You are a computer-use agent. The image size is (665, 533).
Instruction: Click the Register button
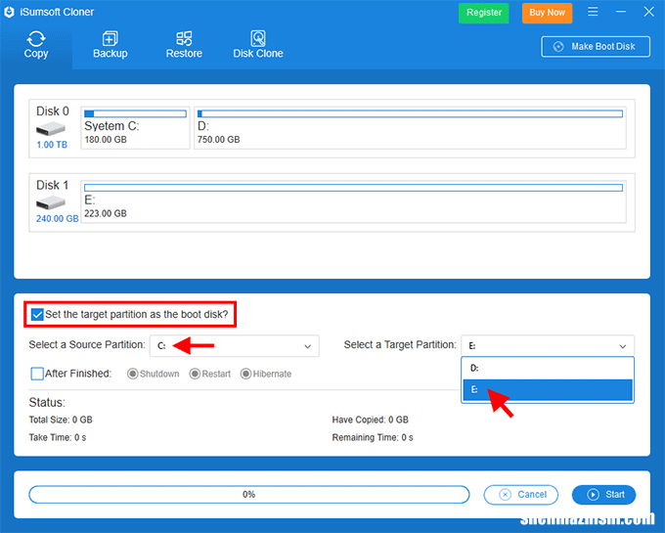[x=484, y=13]
